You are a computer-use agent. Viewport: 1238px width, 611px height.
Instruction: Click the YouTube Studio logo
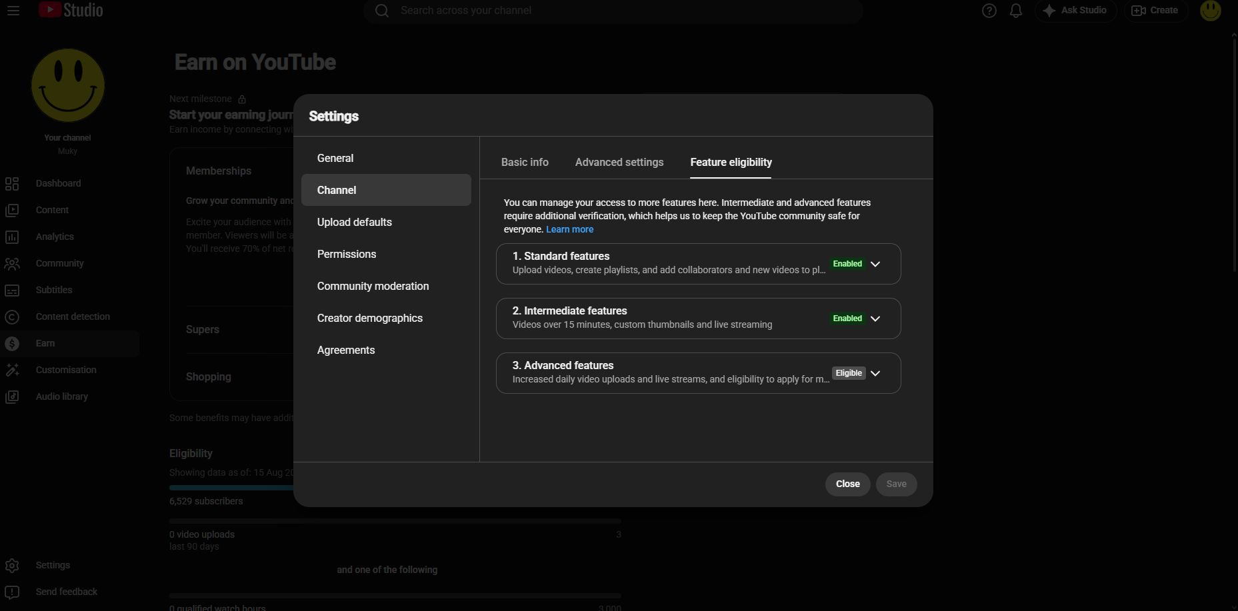pos(71,10)
